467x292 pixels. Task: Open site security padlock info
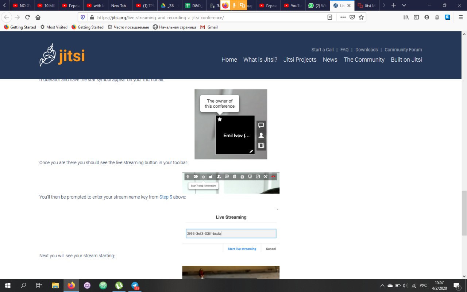tap(92, 17)
